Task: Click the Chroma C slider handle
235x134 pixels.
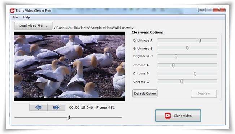Action: (x=182, y=82)
